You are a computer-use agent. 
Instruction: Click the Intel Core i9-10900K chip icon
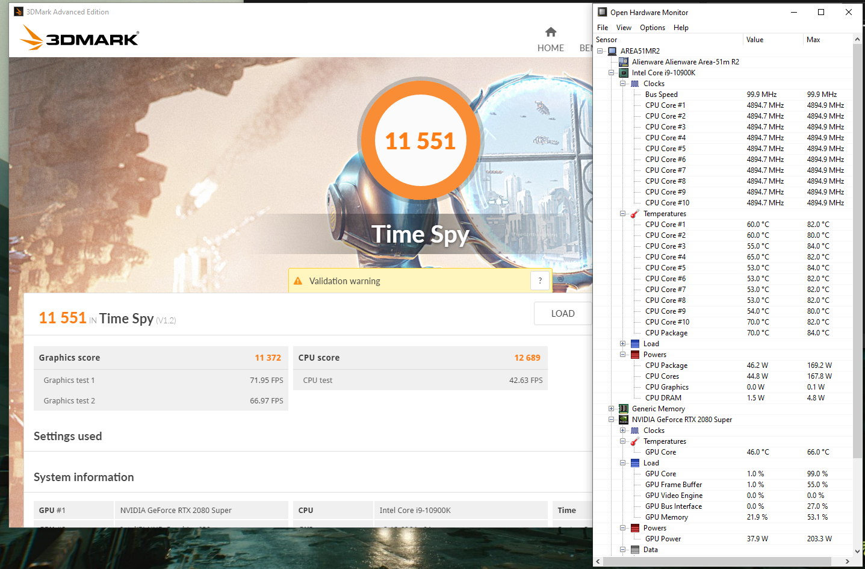pyautogui.click(x=624, y=73)
